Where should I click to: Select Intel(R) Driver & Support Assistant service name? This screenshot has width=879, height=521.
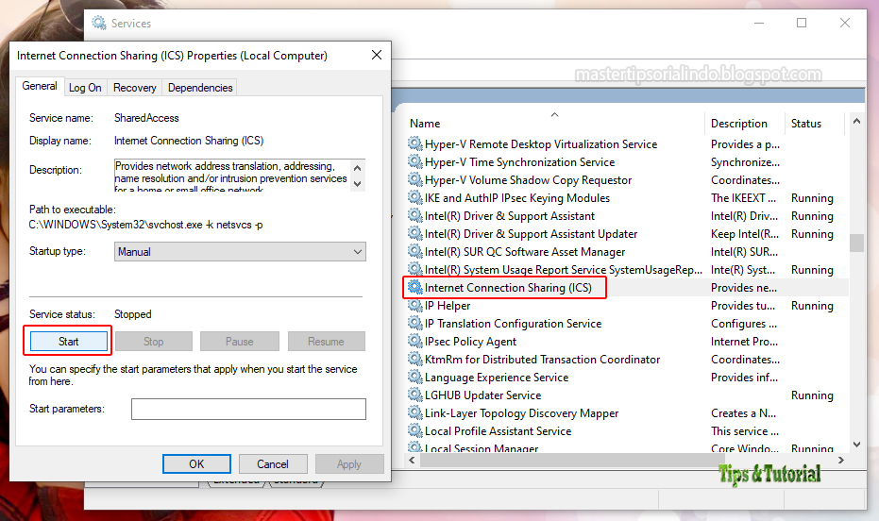510,216
